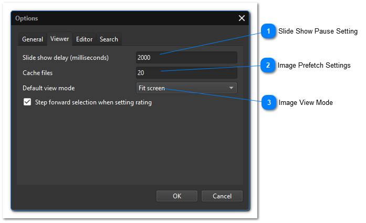Go to the Search tab
This screenshot has height=223, width=366.
click(109, 39)
